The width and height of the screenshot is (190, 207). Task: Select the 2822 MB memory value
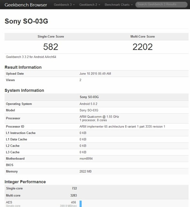(x=85, y=171)
